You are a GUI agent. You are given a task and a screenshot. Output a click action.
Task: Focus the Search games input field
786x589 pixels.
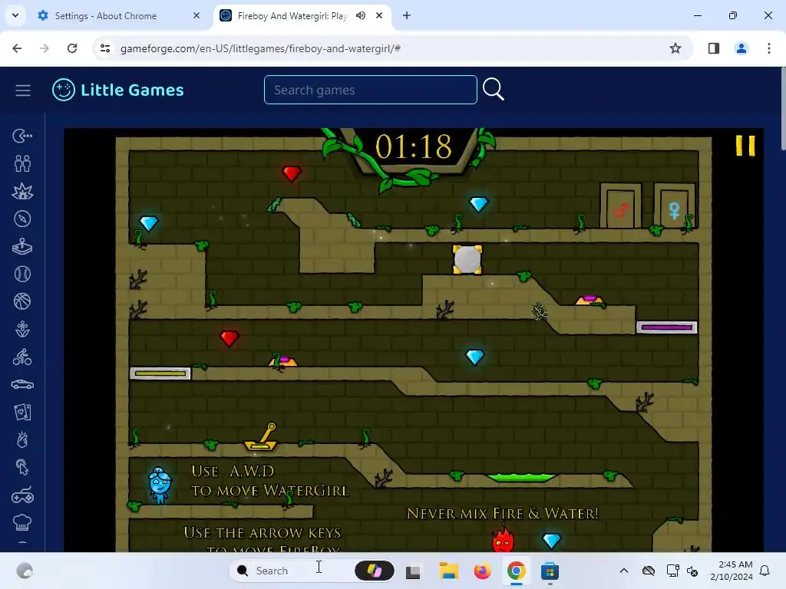(371, 90)
